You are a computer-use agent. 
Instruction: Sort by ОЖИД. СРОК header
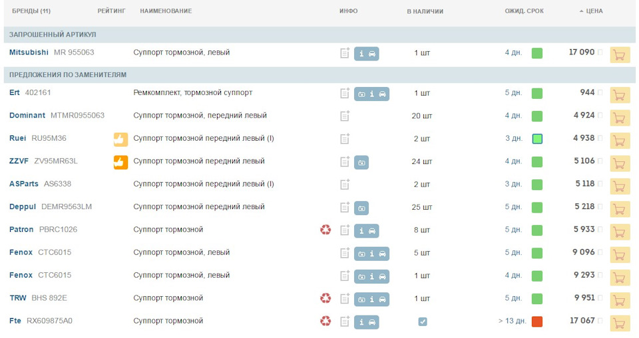[524, 11]
